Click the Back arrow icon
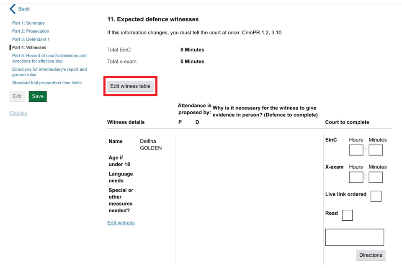 coord(13,9)
